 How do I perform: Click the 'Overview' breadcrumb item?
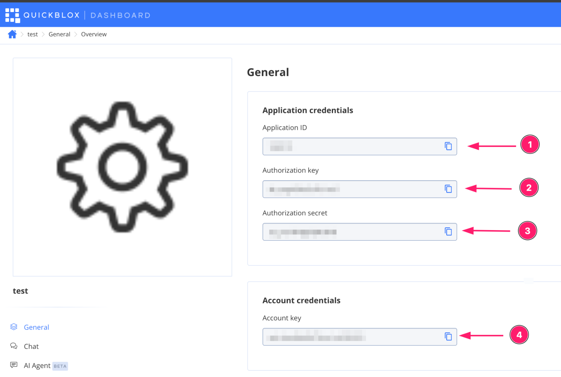click(94, 34)
